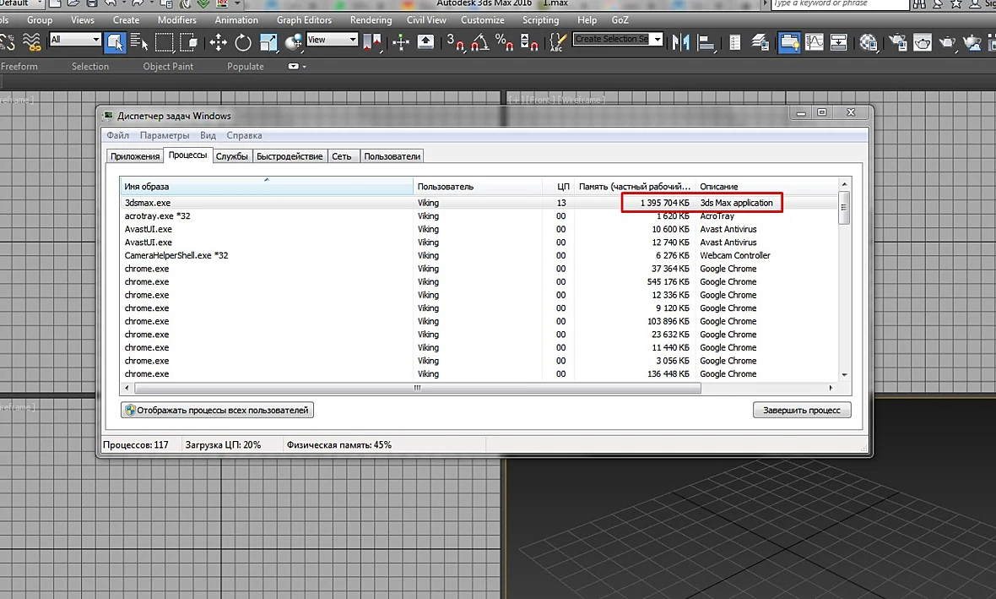The width and height of the screenshot is (996, 599).
Task: Switch to the Быстродействие tab
Action: (x=290, y=156)
